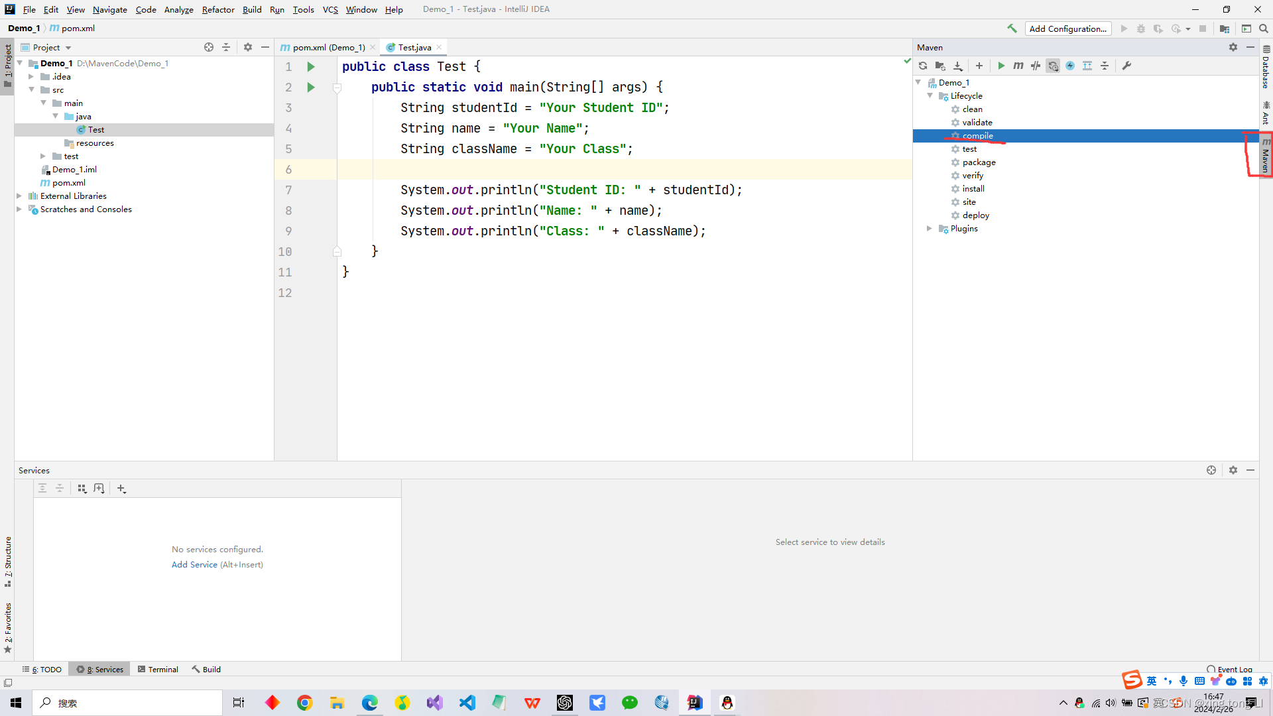The height and width of the screenshot is (716, 1273).
Task: Click Add Configuration button
Action: point(1068,29)
